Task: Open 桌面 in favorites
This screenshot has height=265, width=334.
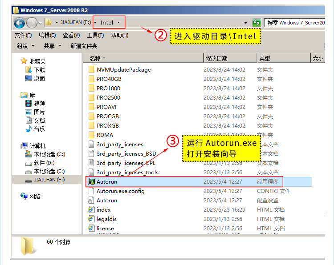Action: 39,78
